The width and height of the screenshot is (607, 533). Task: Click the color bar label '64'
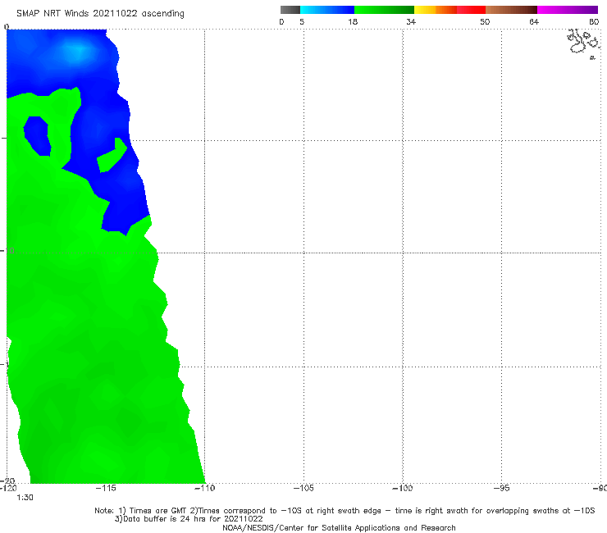click(x=534, y=22)
